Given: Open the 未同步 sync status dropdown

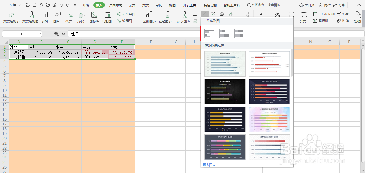Looking at the screenshot, I should [x=308, y=5].
